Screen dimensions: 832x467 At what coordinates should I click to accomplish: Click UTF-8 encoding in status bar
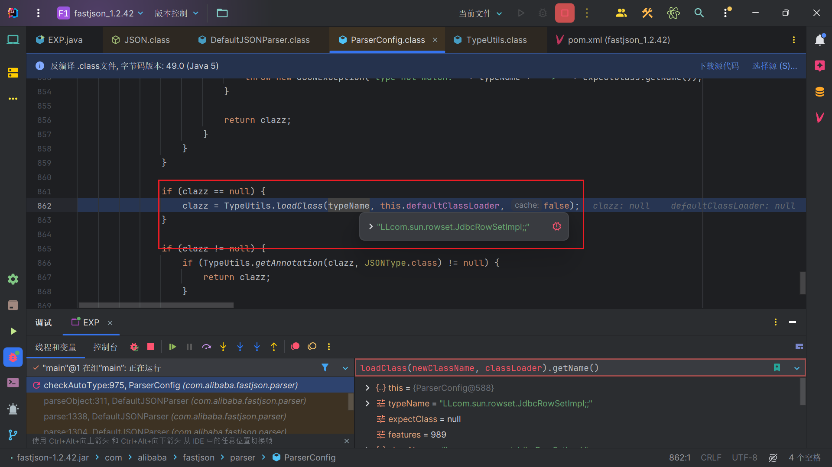[x=744, y=457]
